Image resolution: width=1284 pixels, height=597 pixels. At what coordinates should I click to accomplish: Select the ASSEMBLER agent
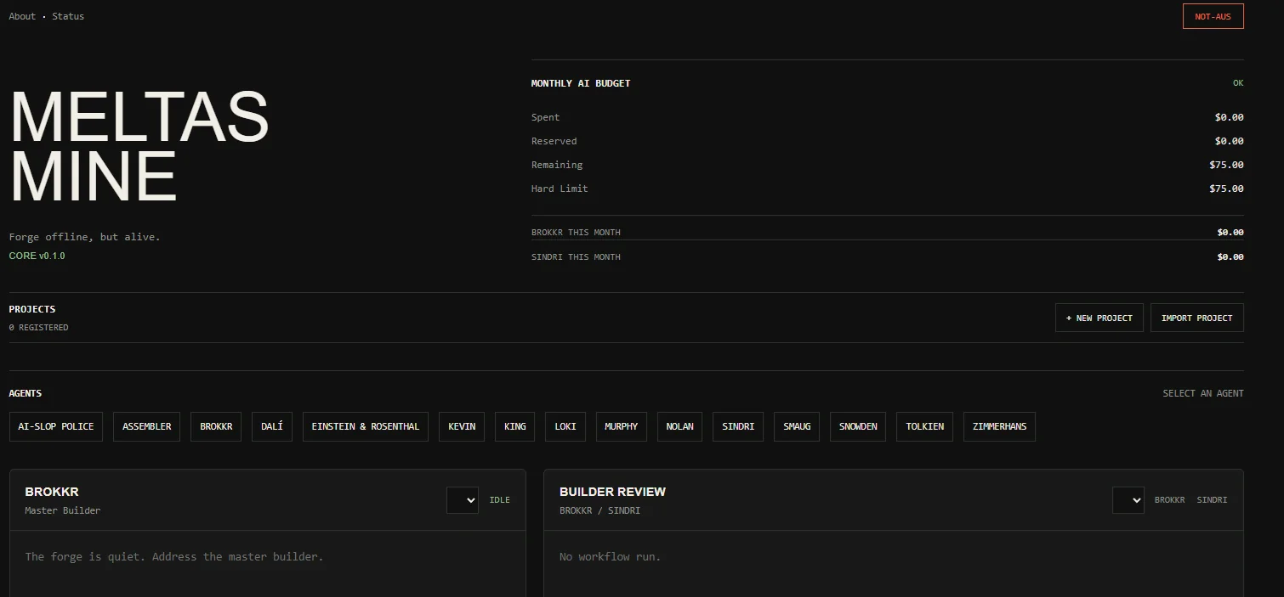tap(147, 426)
